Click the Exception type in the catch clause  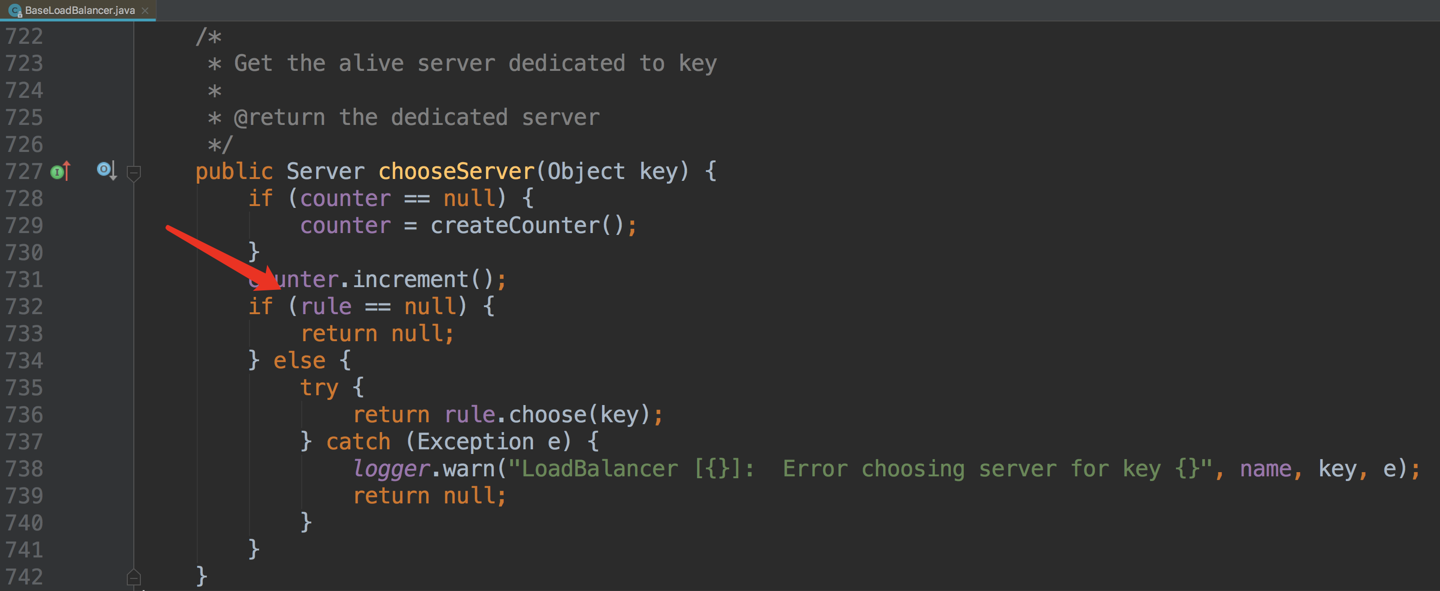click(x=475, y=442)
